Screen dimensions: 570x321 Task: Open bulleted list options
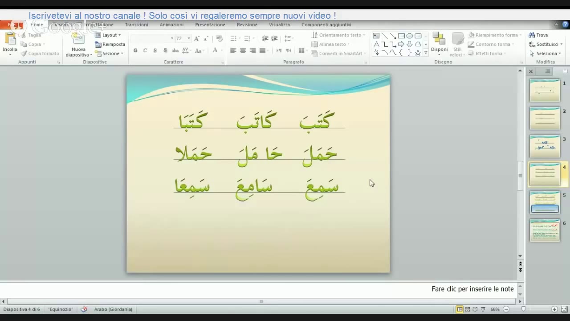tap(235, 38)
